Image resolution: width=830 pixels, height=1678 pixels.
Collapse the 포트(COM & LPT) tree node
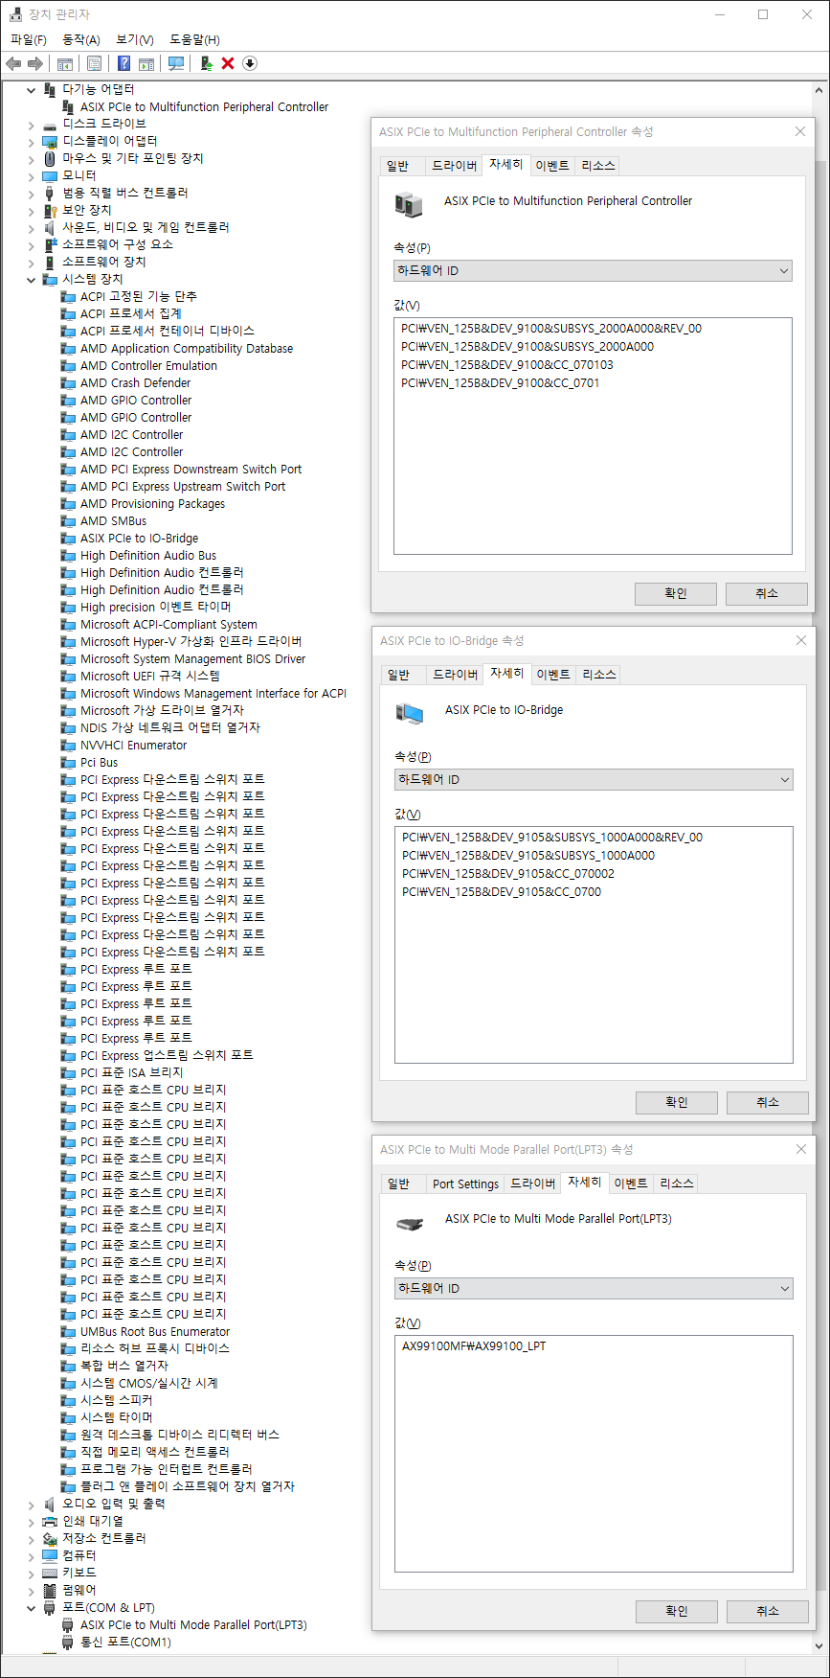tap(31, 1608)
